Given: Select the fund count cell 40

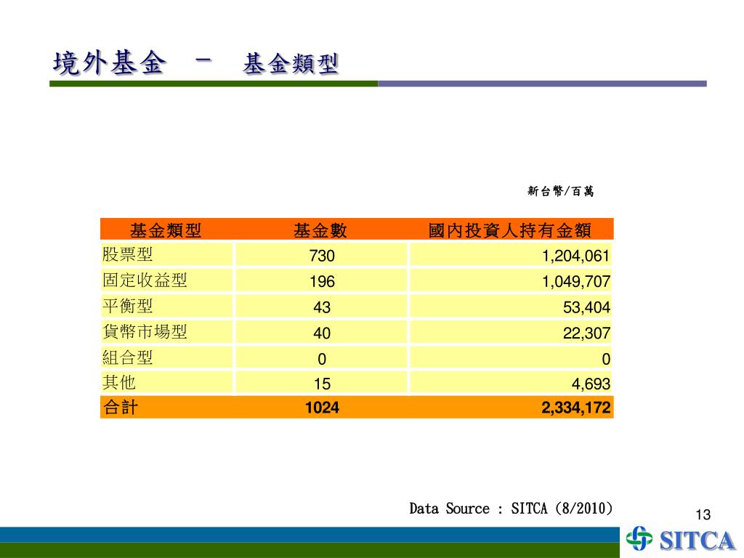Looking at the screenshot, I should coord(322,333).
